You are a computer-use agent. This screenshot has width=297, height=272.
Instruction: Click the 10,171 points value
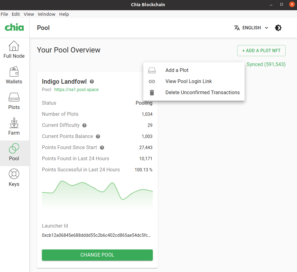click(x=146, y=159)
